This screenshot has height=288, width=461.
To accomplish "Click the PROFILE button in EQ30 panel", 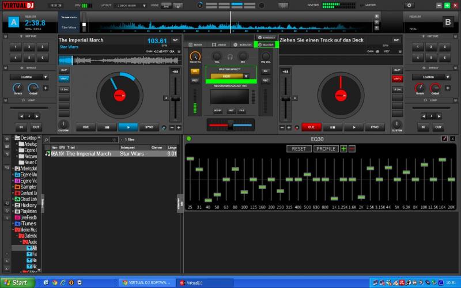I will (x=326, y=149).
